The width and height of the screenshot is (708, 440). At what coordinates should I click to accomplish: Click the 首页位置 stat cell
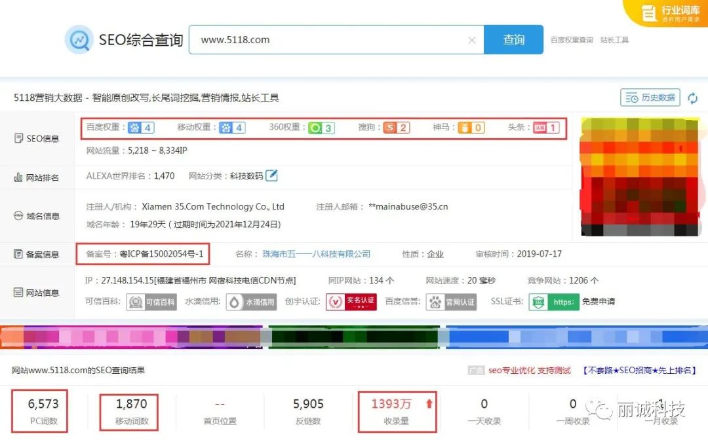[x=220, y=411]
